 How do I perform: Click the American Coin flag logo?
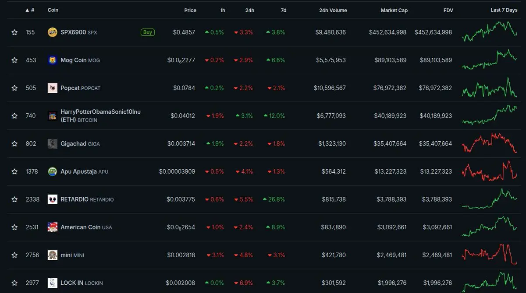click(x=53, y=227)
